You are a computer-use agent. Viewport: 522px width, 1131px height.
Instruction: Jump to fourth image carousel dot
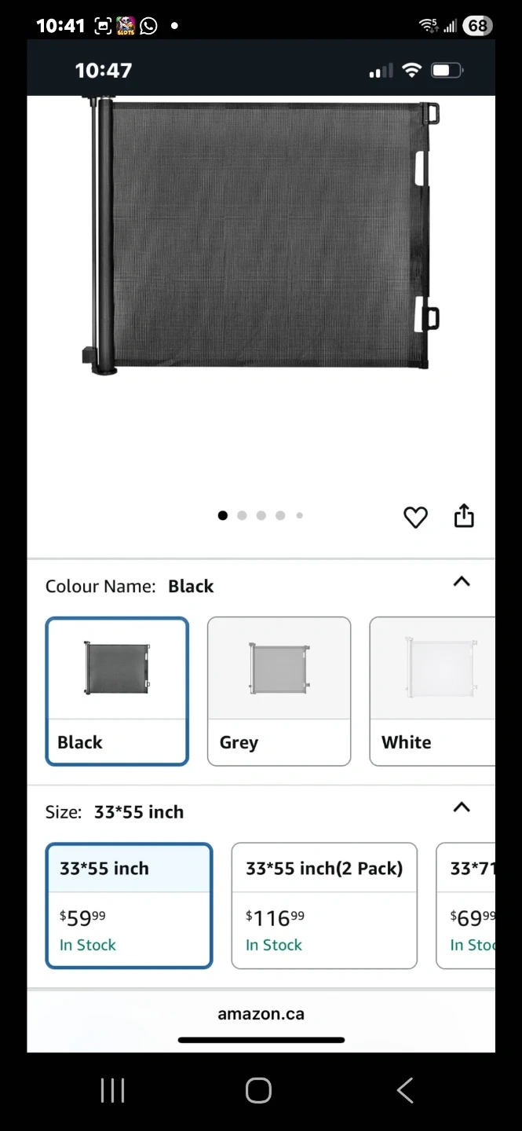(280, 515)
